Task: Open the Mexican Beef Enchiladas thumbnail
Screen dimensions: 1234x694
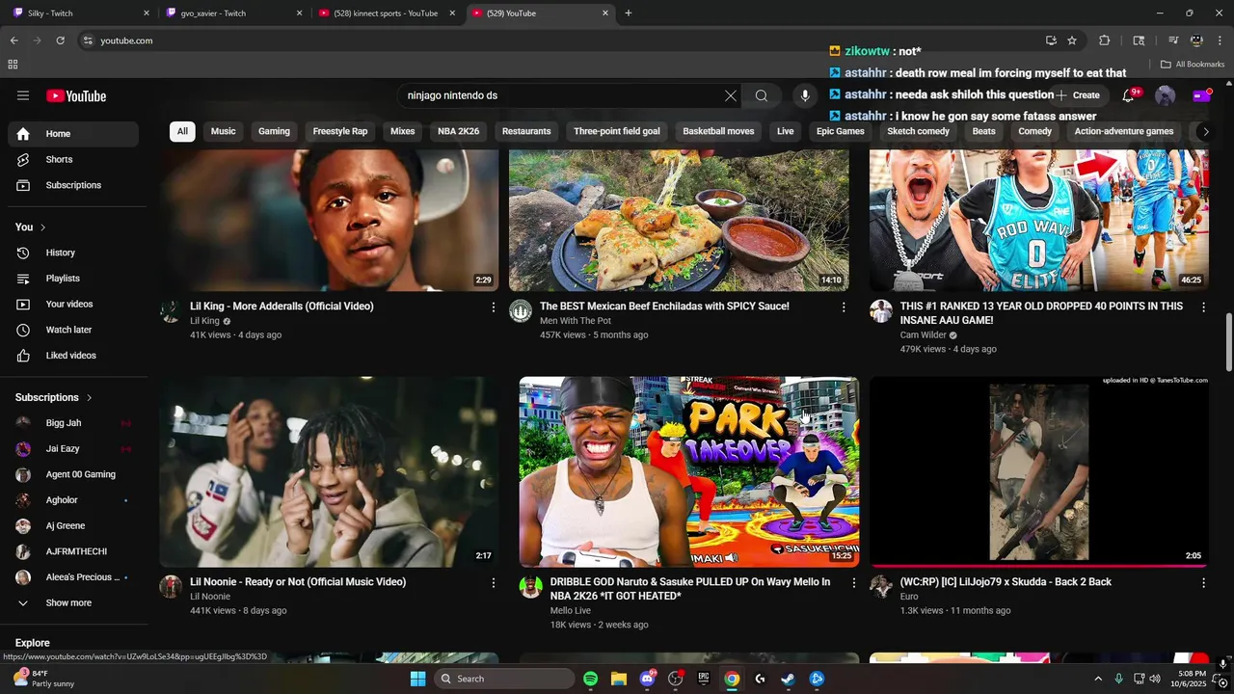Action: 679,220
